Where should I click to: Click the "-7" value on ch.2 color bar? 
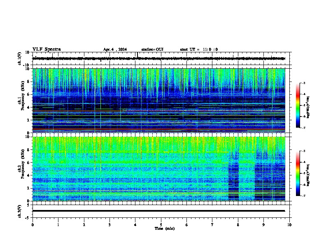(x=303, y=196)
